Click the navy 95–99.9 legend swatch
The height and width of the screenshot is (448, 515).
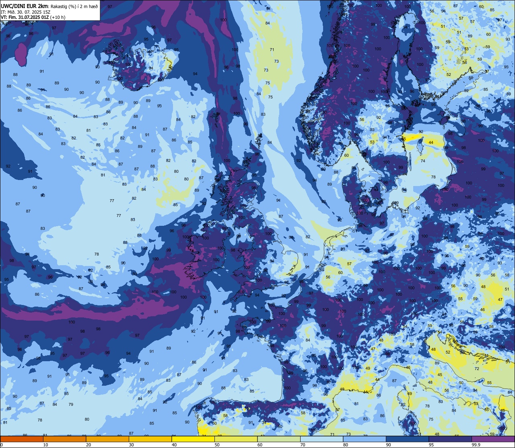tap(450, 439)
